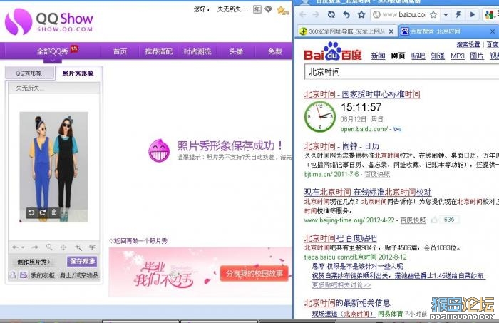Viewport: 499px width, 323px height.
Task: Click the Baidu 贴吧 link
Action: point(418,56)
